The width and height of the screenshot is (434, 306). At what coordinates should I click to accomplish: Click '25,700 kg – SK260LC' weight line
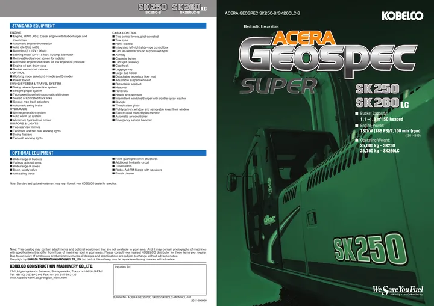pyautogui.click(x=380, y=151)
